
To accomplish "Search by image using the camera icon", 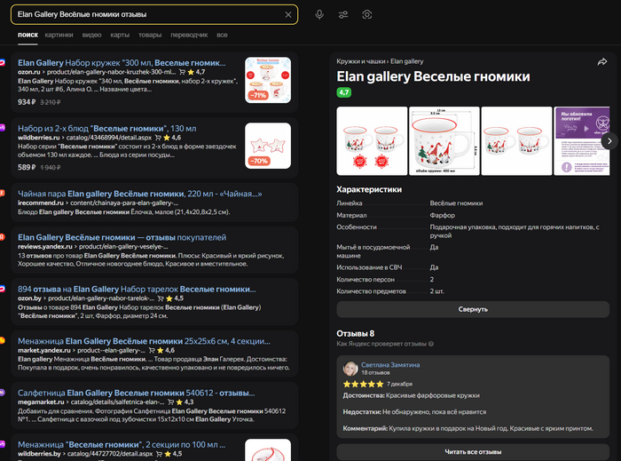I will (x=366, y=15).
